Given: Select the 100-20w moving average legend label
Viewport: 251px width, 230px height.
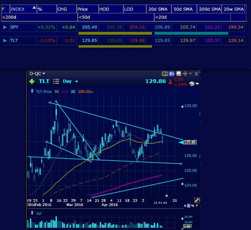Looking at the screenshot, I should (85, 91).
